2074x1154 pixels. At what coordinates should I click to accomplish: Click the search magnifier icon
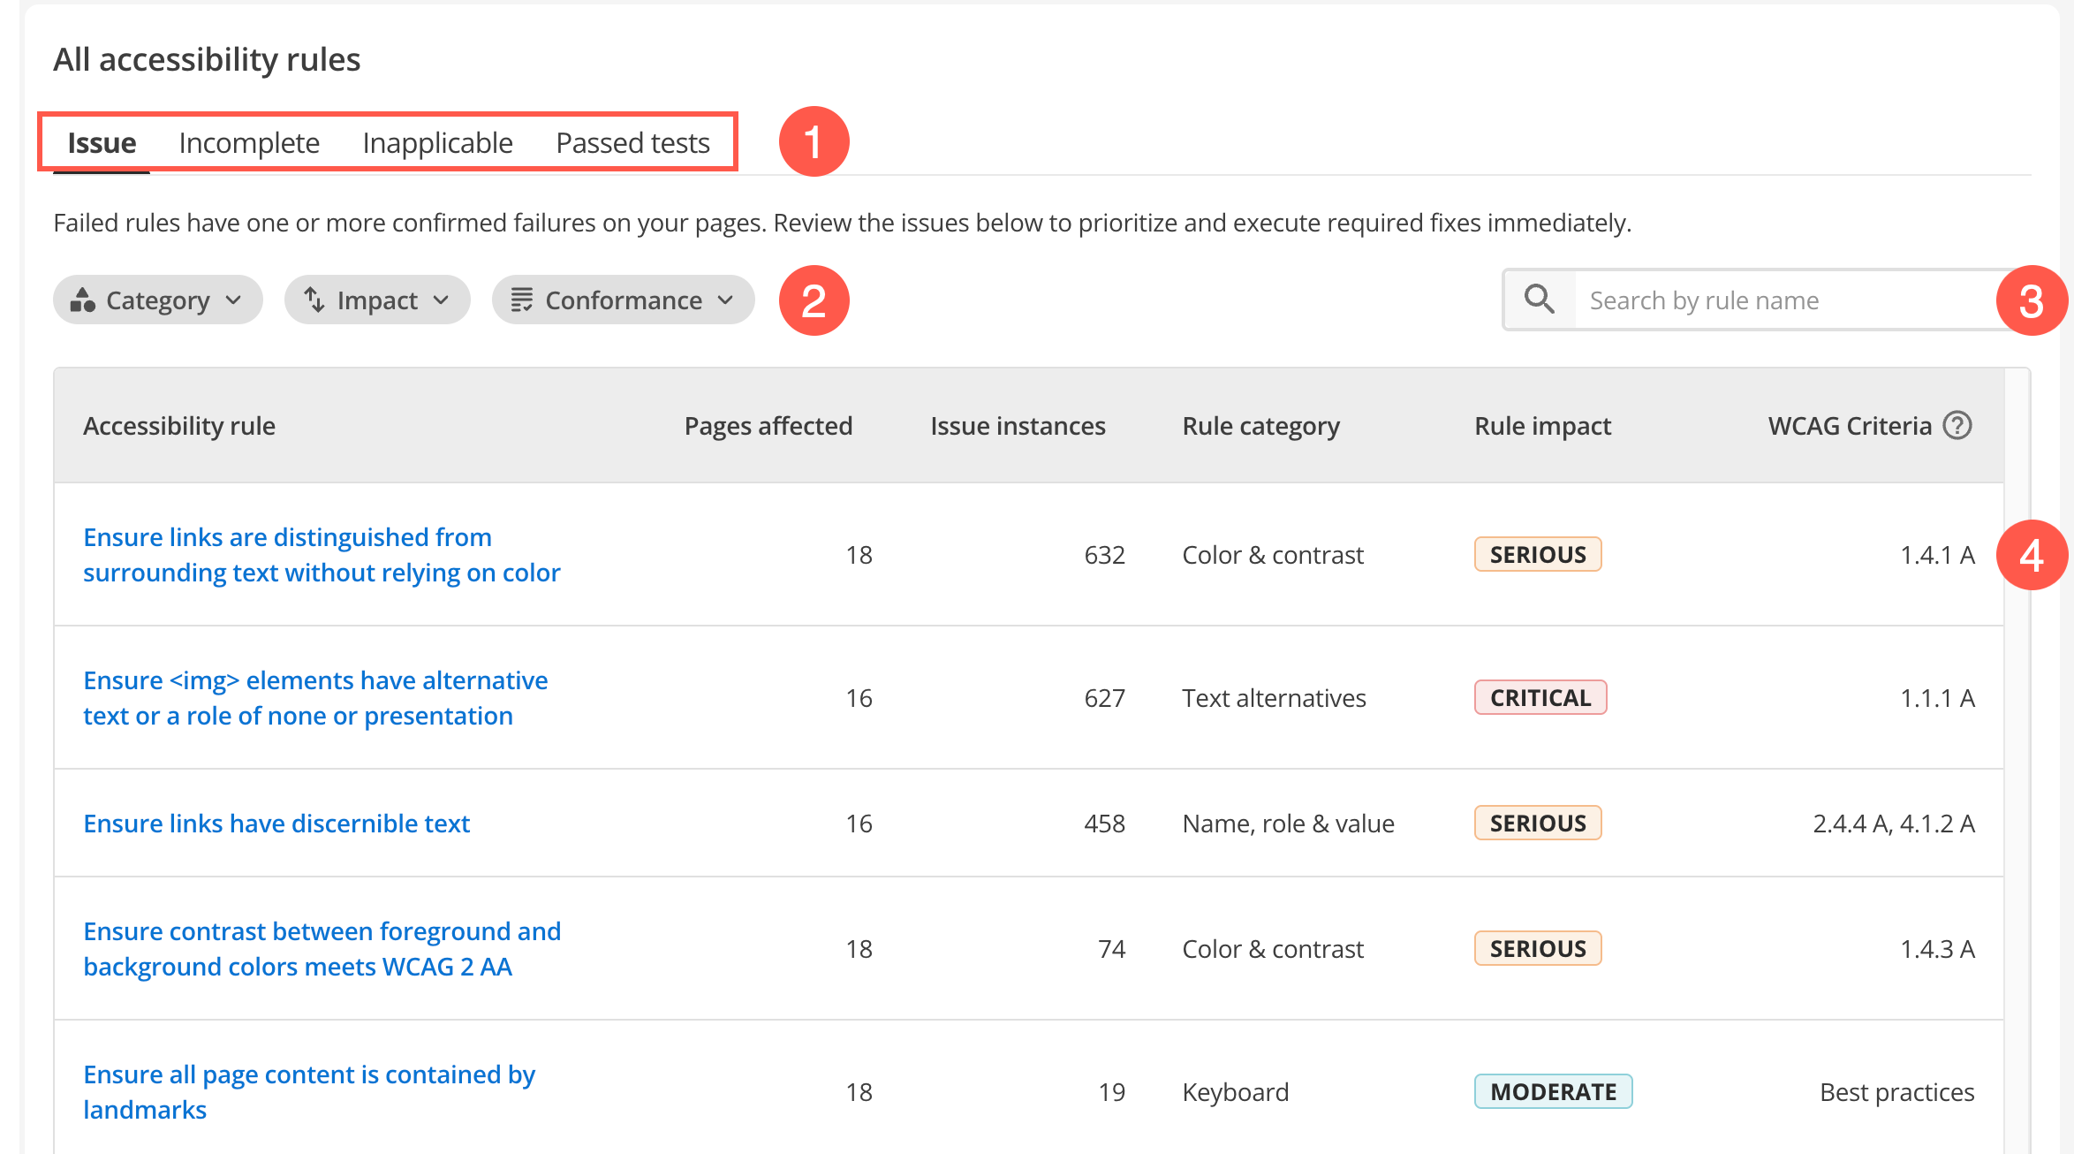pos(1540,300)
